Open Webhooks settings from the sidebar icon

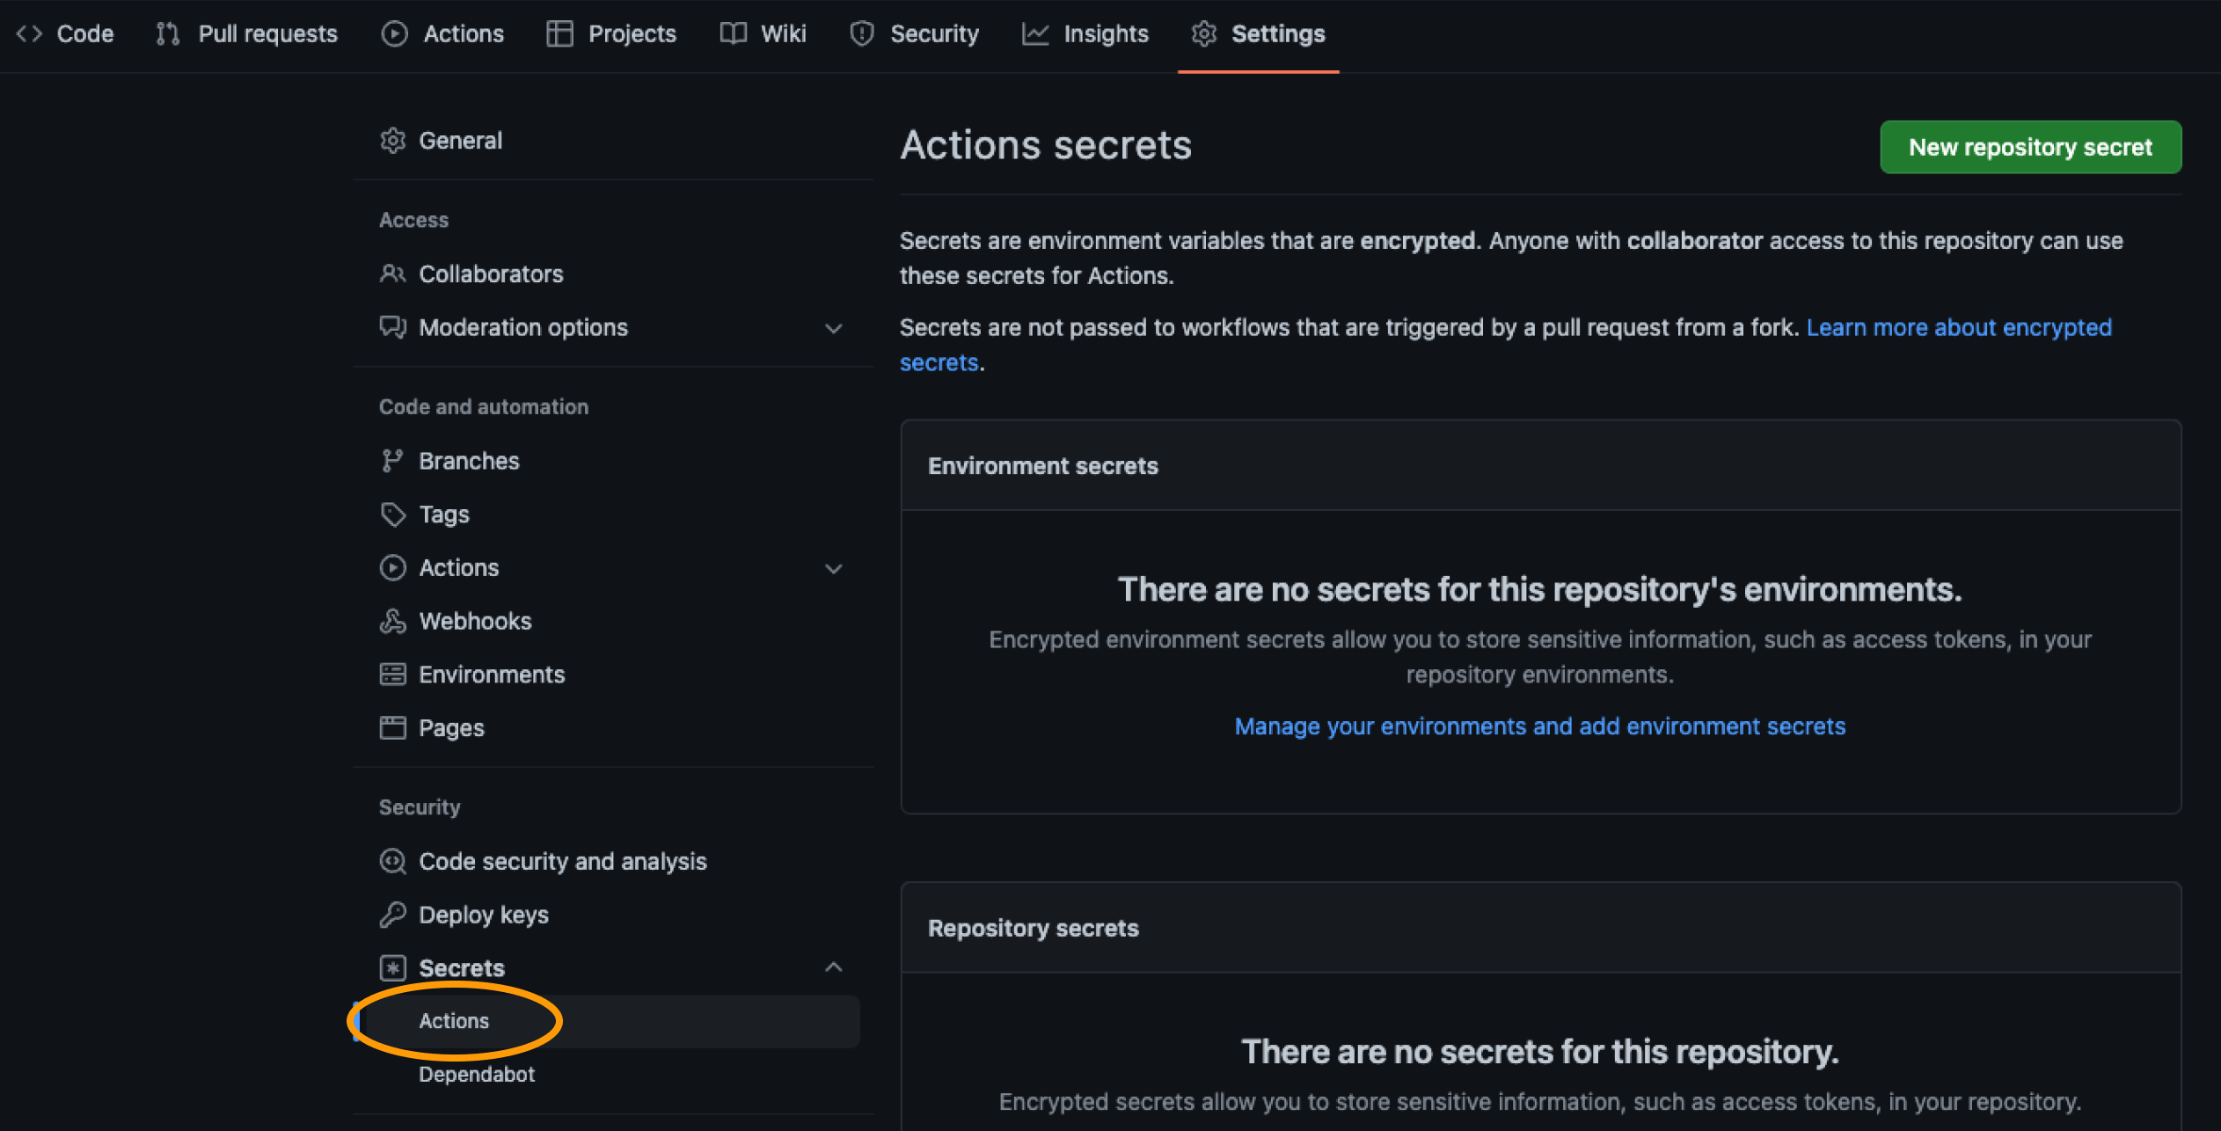coord(393,621)
